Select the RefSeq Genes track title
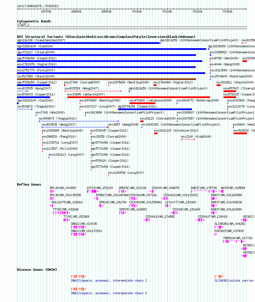Screen dimensions: 255x302 coord(29,184)
